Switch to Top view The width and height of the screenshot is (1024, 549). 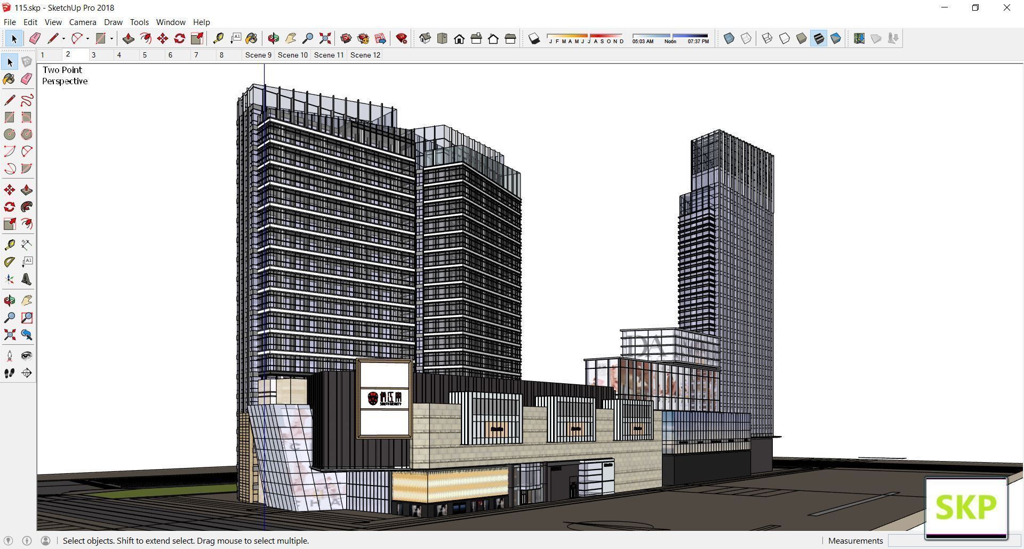[x=442, y=38]
